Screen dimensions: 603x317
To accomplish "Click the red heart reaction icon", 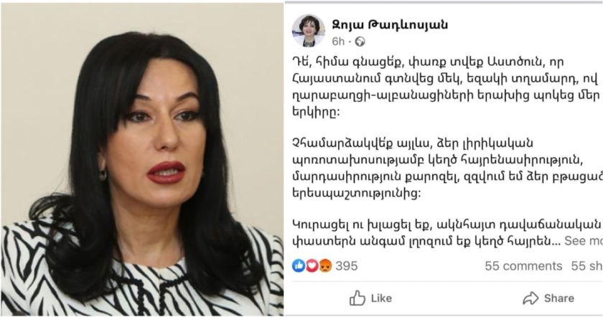I will coord(312,265).
